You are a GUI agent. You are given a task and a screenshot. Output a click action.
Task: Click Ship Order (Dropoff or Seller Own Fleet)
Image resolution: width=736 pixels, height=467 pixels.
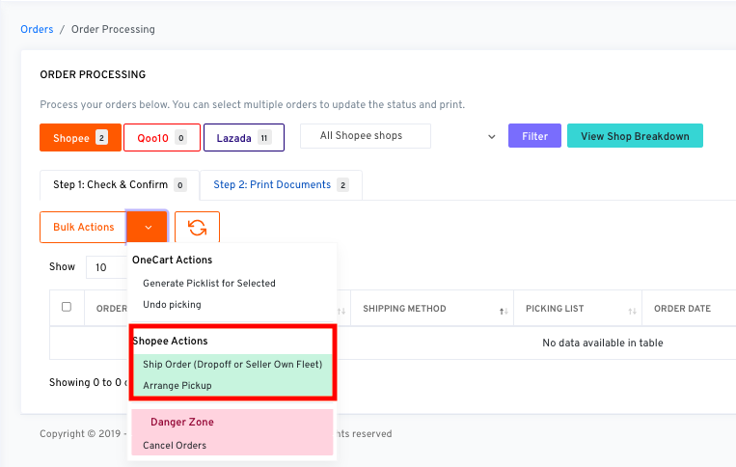232,365
